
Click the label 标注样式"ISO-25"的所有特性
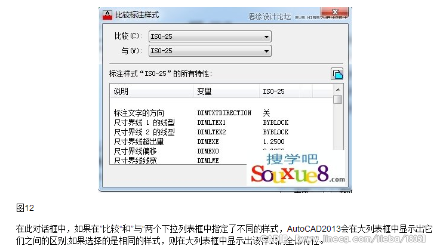tap(161, 74)
